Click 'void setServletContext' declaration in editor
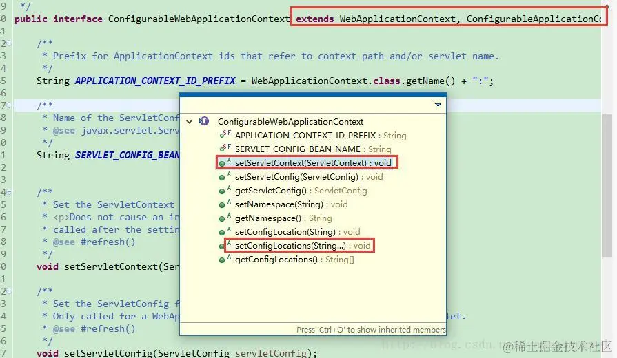 (x=108, y=267)
